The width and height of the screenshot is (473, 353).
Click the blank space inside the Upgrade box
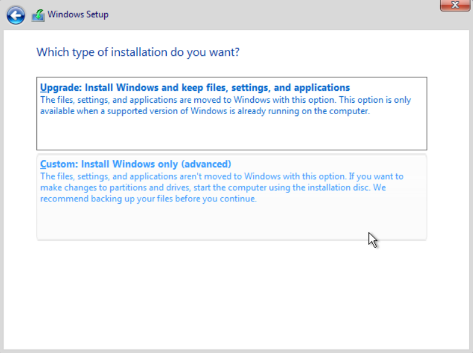232,134
